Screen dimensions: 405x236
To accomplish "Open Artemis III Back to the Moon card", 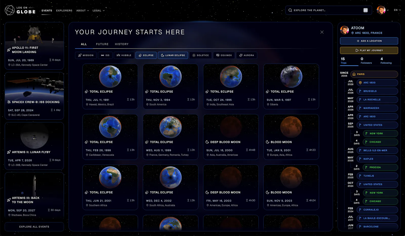I will [x=34, y=195].
